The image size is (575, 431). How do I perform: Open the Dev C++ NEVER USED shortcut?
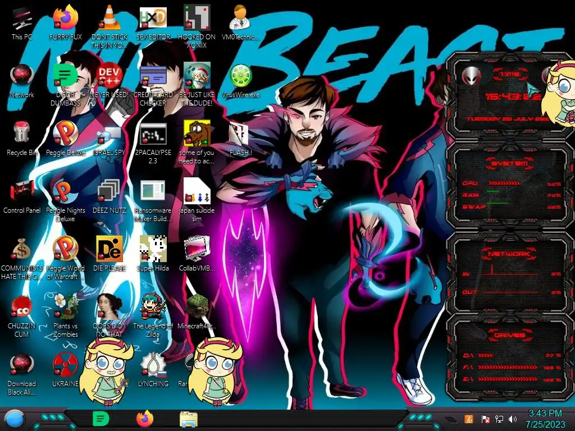pyautogui.click(x=109, y=81)
